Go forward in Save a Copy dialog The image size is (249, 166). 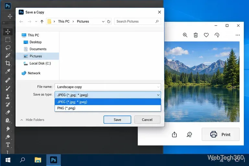click(x=30, y=21)
